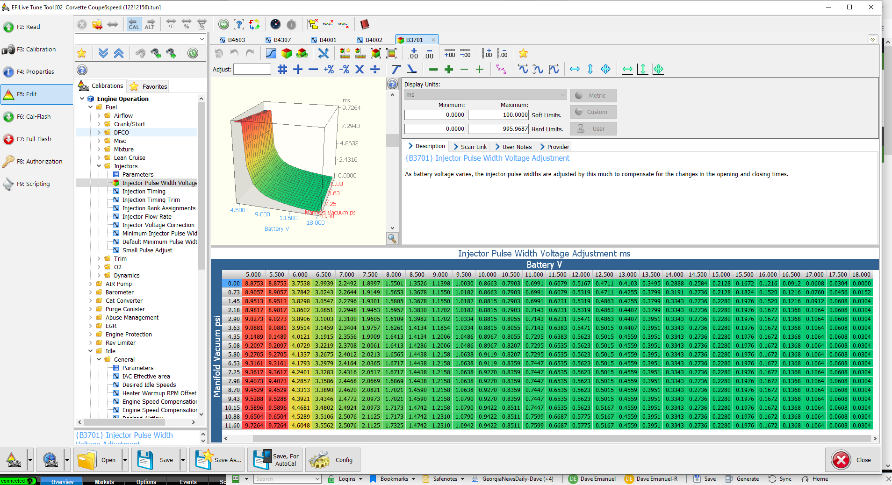Click the F6: Cal-Flash sidebar icon
The image size is (892, 485).
[x=8, y=117]
